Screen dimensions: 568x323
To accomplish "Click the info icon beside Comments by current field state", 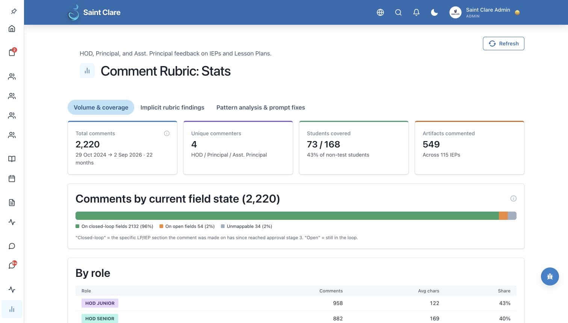I will [x=514, y=198].
